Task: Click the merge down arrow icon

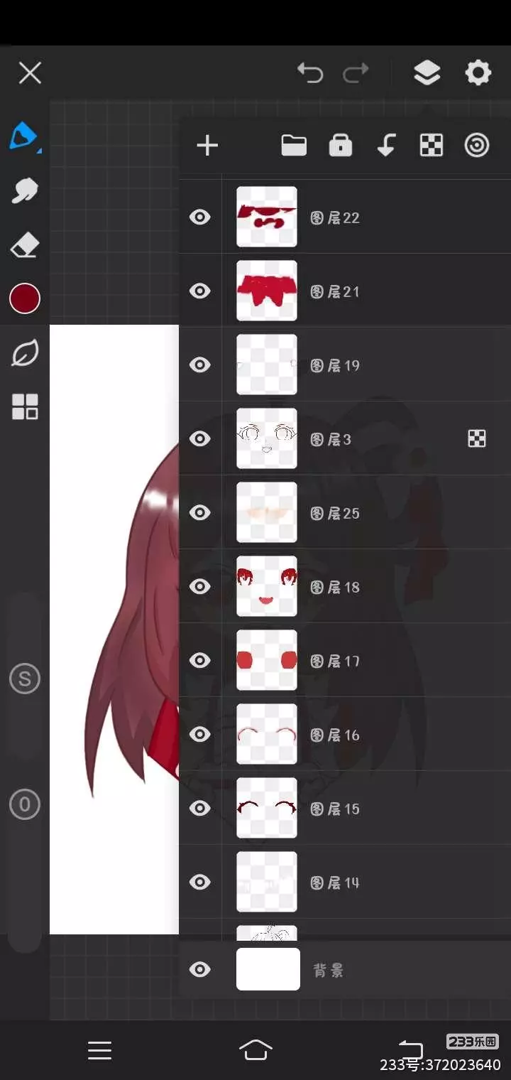Action: 385,146
